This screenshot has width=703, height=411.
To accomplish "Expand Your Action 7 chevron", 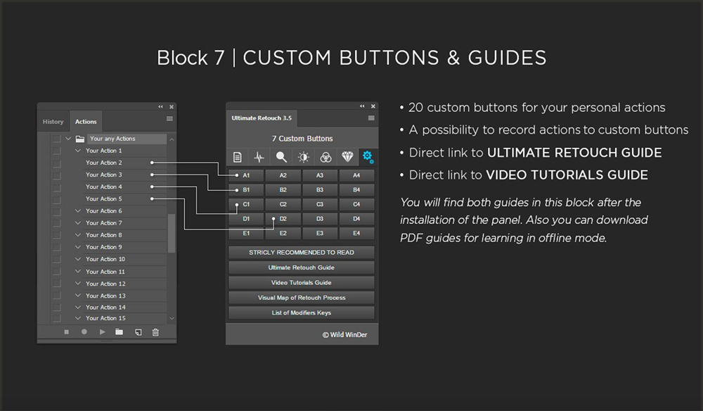I will click(78, 223).
